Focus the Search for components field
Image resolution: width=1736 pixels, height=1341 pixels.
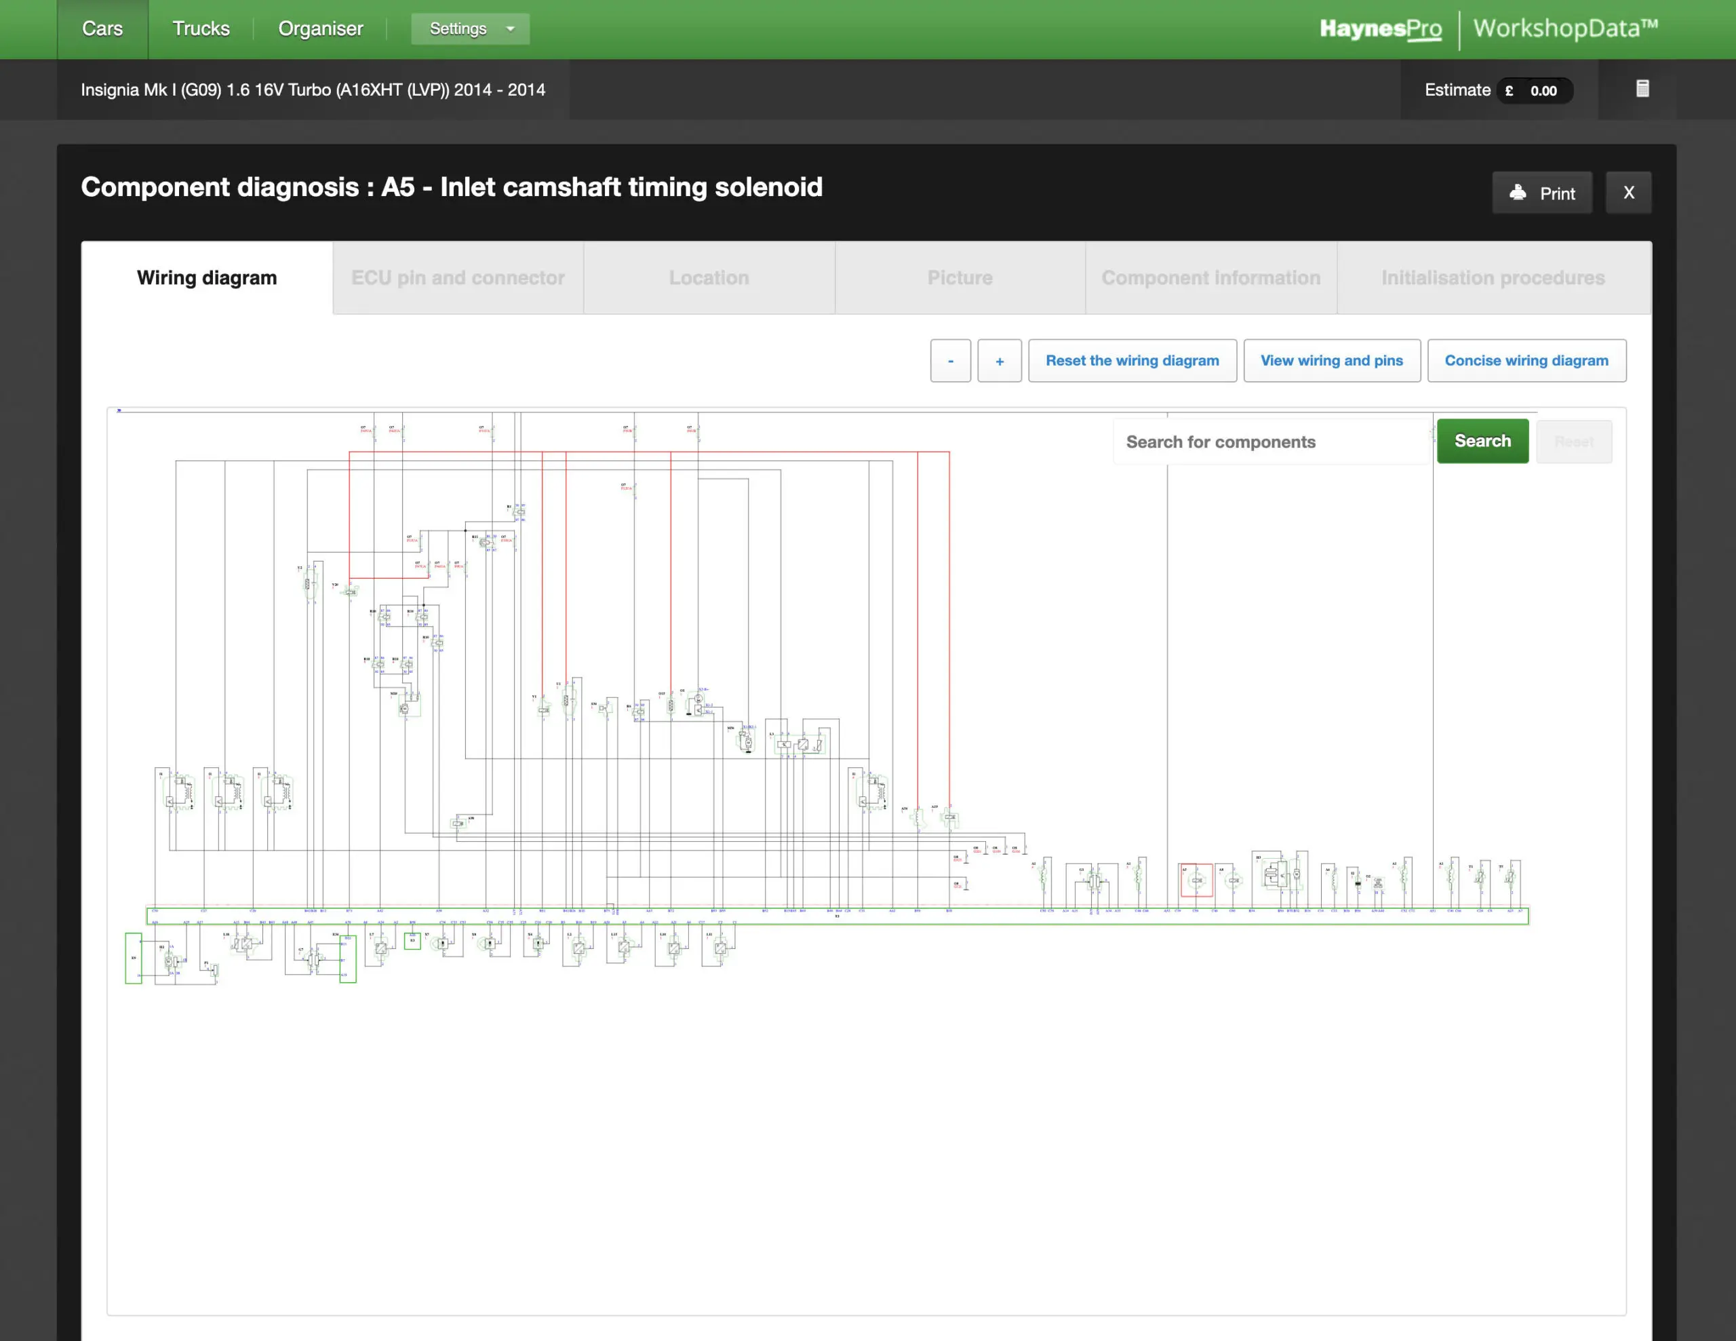pyautogui.click(x=1271, y=442)
